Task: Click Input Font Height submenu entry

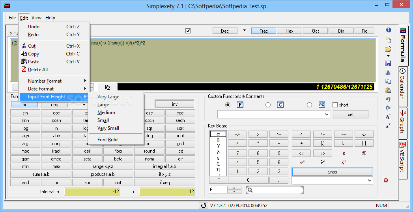Action: tap(54, 97)
